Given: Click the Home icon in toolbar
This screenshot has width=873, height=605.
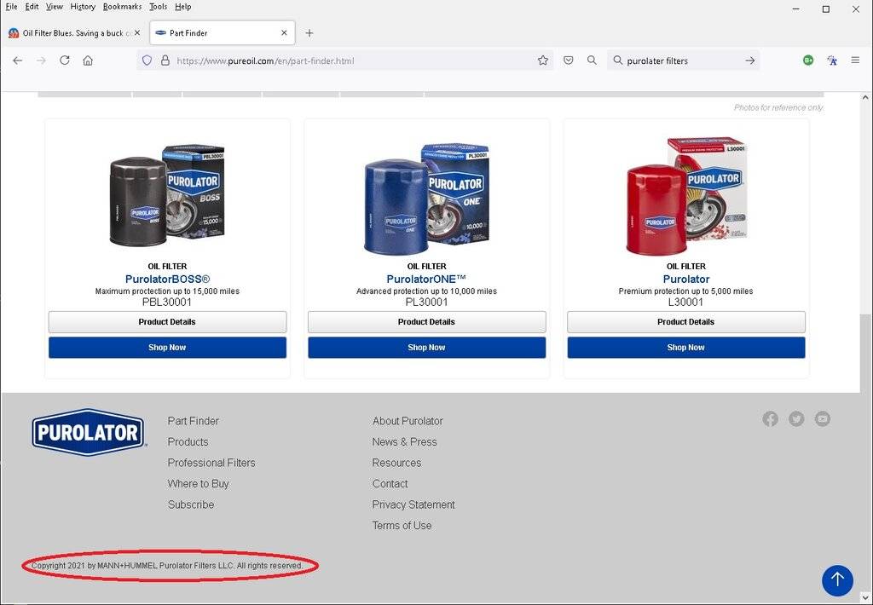Looking at the screenshot, I should (x=88, y=60).
